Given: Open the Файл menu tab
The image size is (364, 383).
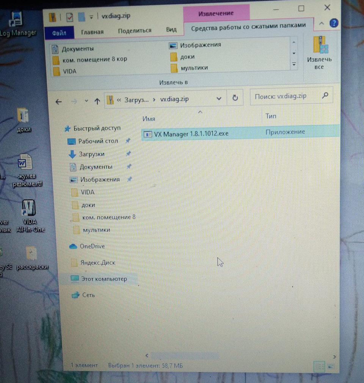Looking at the screenshot, I should (x=59, y=33).
